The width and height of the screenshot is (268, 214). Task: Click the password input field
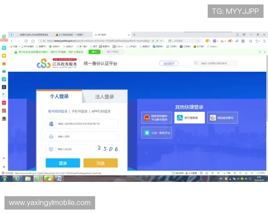(82, 136)
